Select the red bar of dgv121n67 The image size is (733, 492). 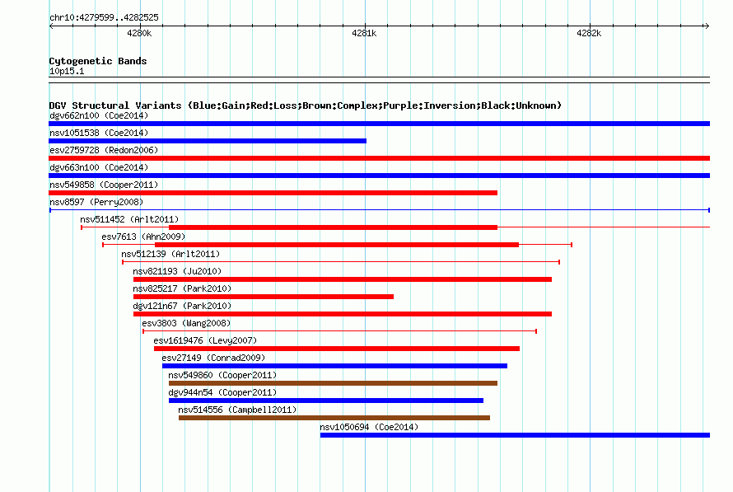(343, 314)
